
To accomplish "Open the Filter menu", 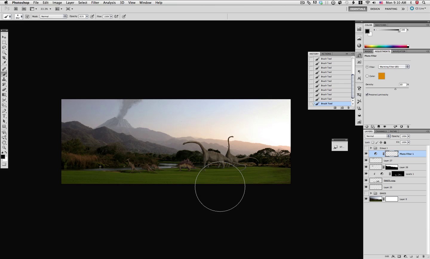I will pos(95,3).
